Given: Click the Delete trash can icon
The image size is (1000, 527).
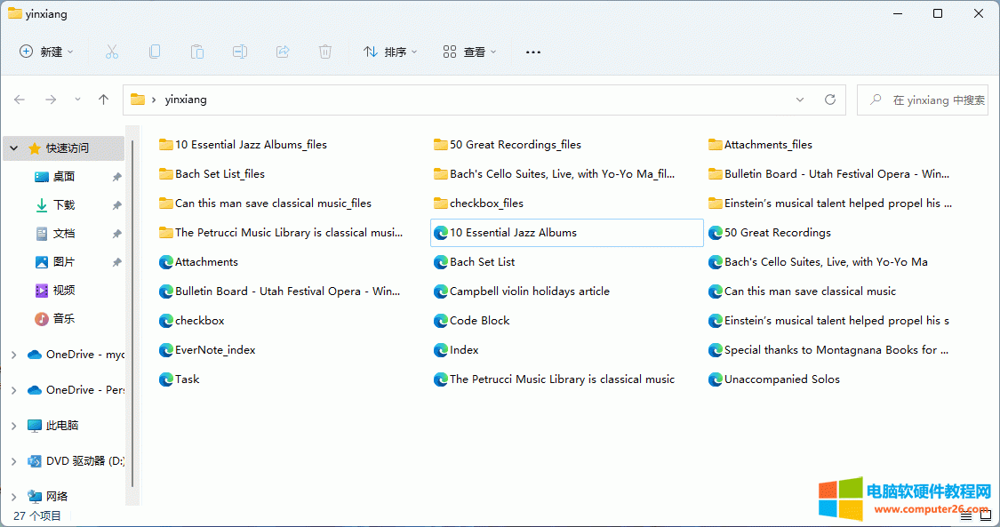Looking at the screenshot, I should click(325, 52).
